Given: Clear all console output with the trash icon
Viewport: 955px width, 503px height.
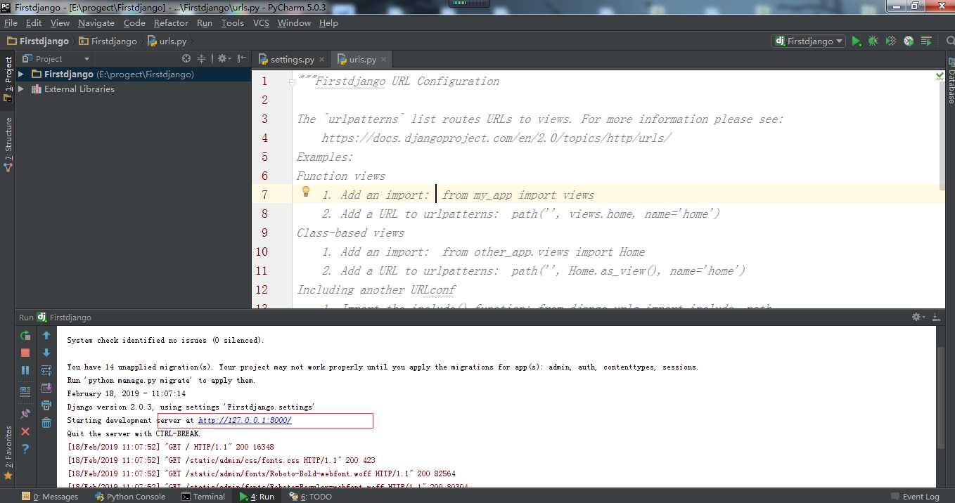Looking at the screenshot, I should click(x=46, y=422).
